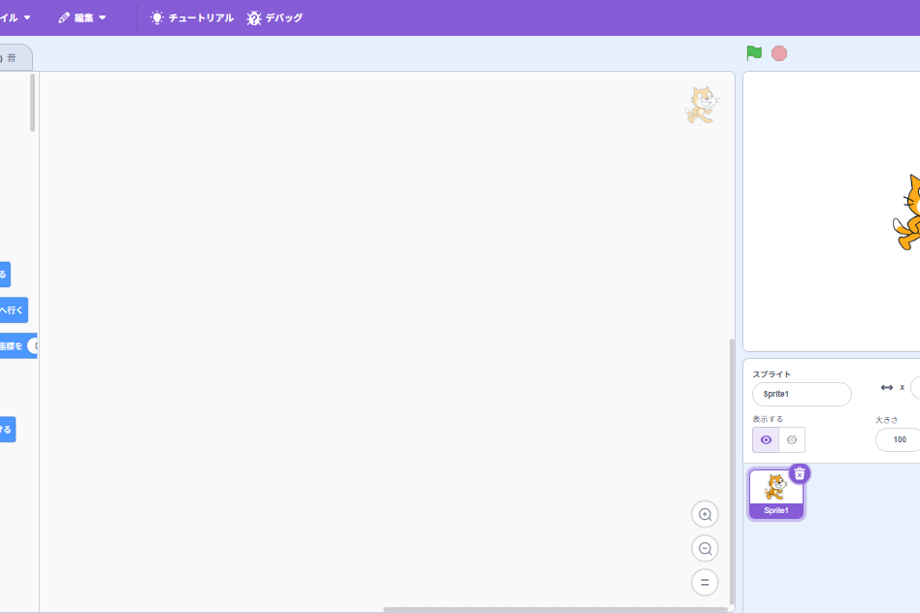Screen dimensions: 920x613
Task: Open the 編集 dropdown menu
Action: 82,17
